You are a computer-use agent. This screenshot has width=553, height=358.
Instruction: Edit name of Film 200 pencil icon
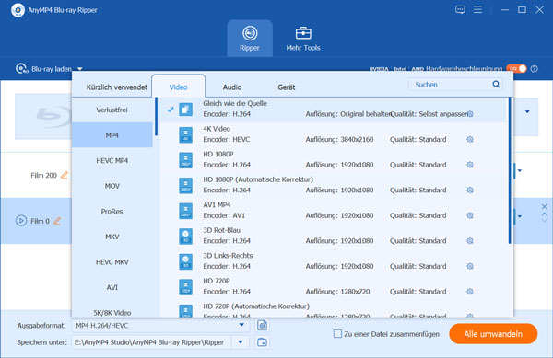coord(65,175)
